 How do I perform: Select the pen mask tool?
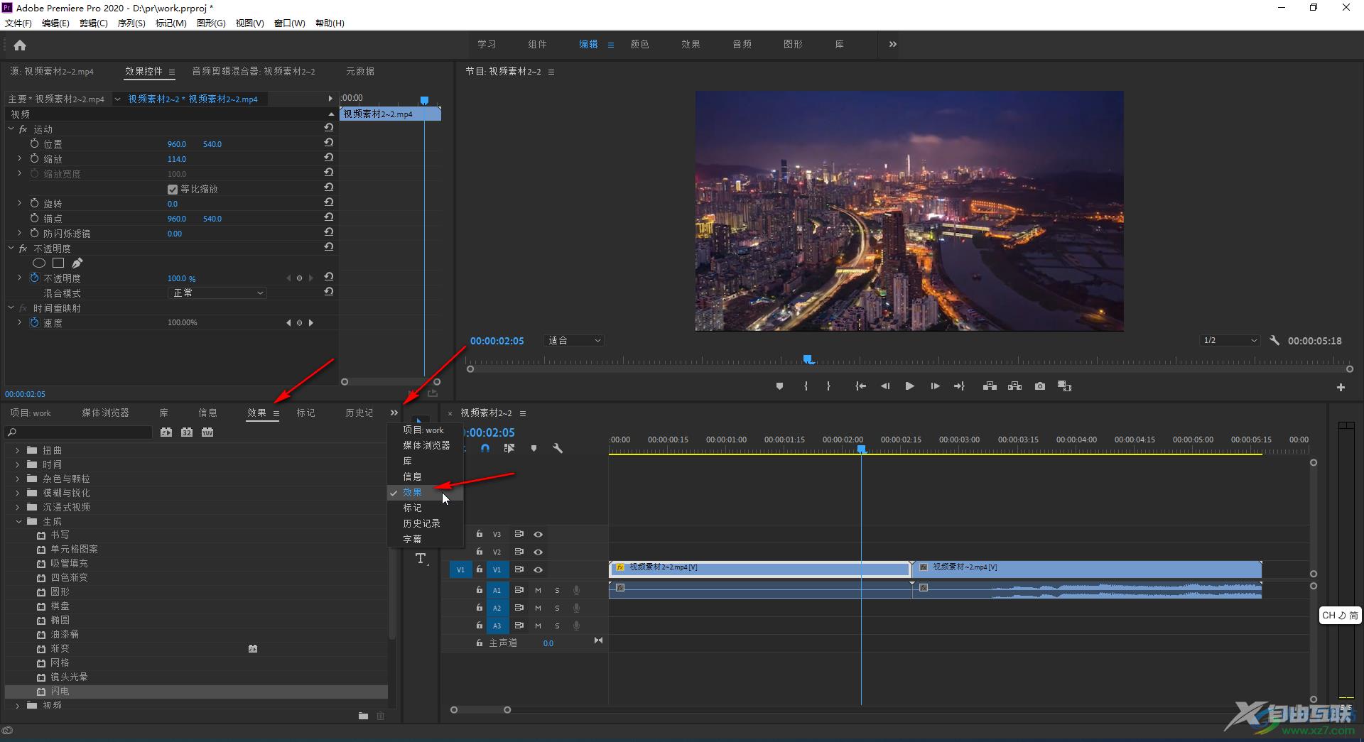pyautogui.click(x=77, y=263)
